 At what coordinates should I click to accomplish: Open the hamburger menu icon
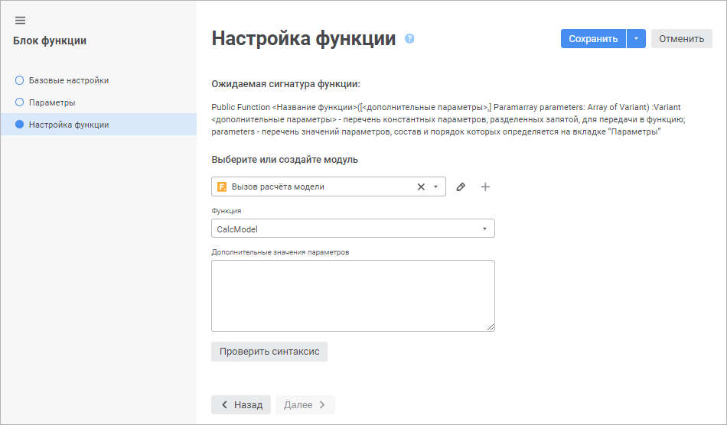click(21, 20)
